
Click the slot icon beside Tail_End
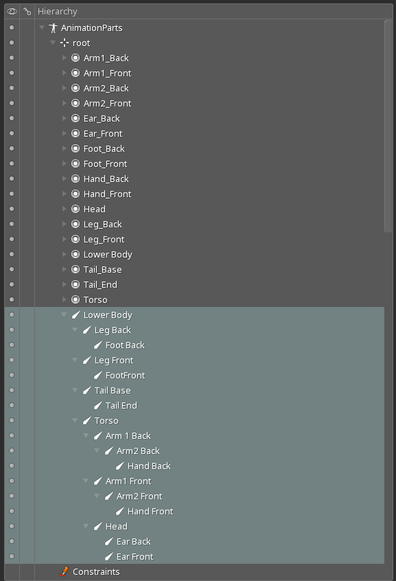(x=75, y=284)
